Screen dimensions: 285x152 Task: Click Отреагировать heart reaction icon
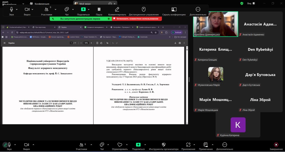tap(120, 145)
